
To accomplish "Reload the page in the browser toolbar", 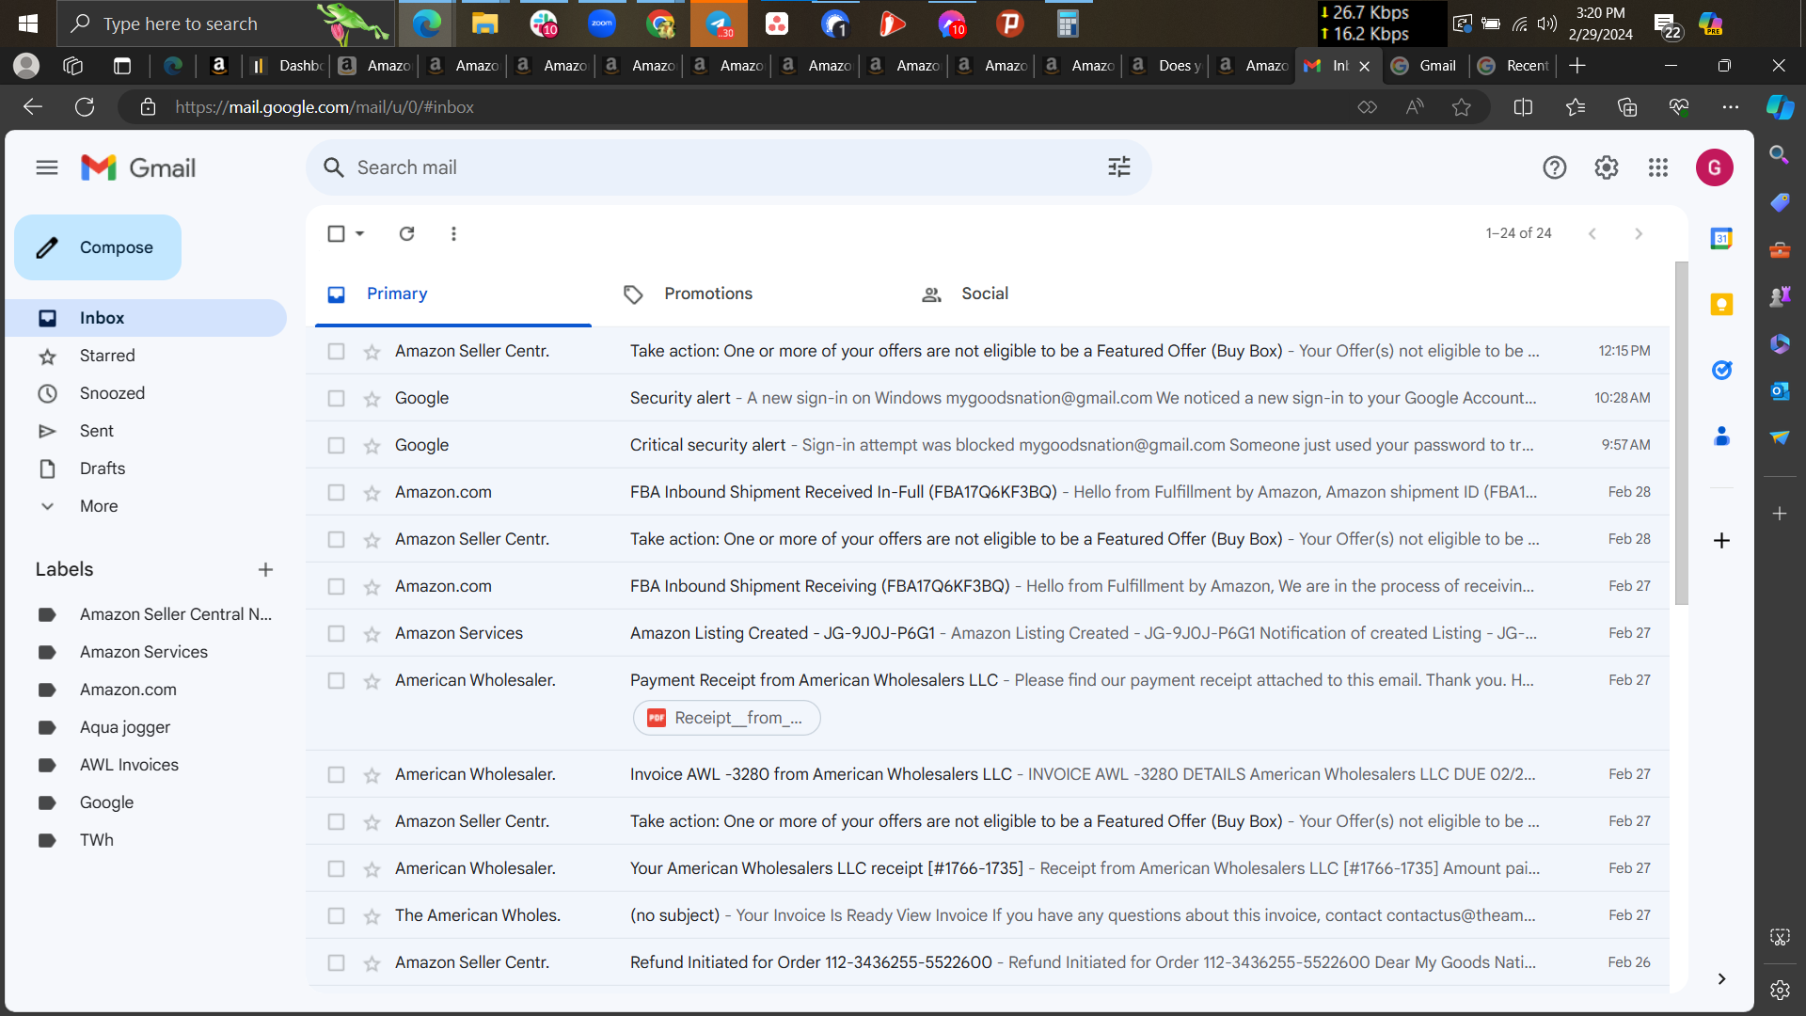I will click(85, 107).
